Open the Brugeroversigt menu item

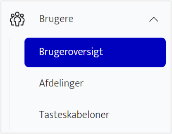coord(95,52)
